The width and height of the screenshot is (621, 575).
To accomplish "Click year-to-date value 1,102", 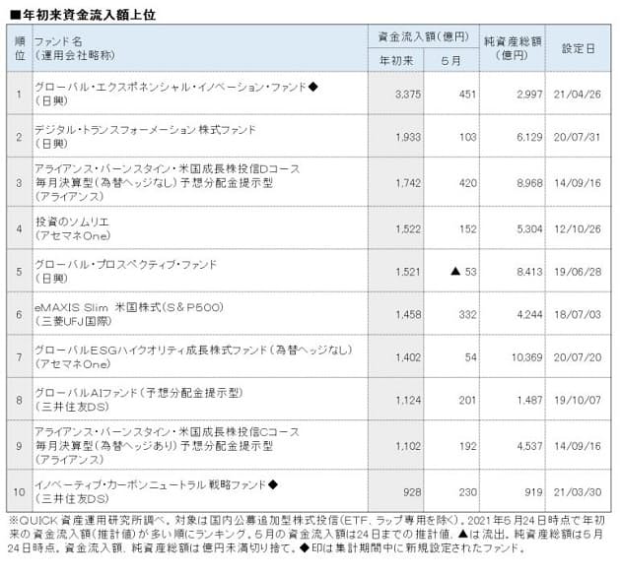I will [x=407, y=446].
